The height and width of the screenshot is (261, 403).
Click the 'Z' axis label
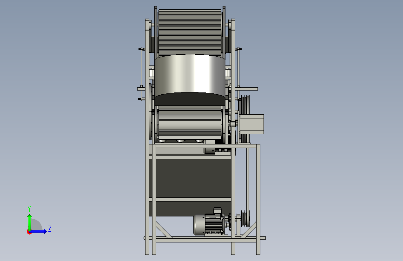click(x=50, y=228)
